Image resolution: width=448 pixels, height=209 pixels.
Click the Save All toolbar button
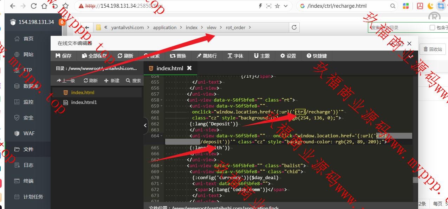tap(94, 56)
